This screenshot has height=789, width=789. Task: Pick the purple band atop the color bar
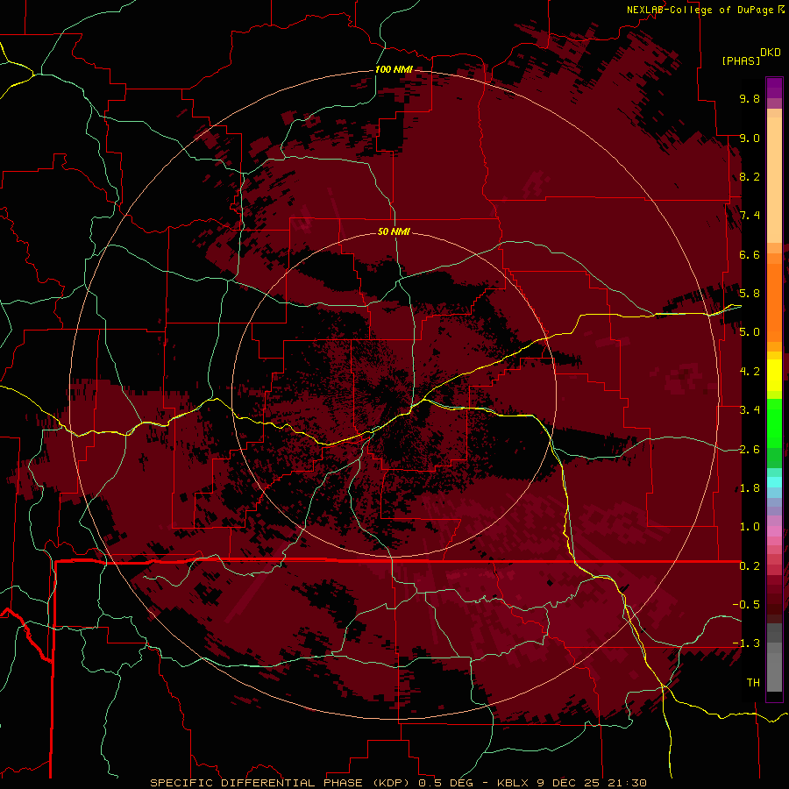774,89
